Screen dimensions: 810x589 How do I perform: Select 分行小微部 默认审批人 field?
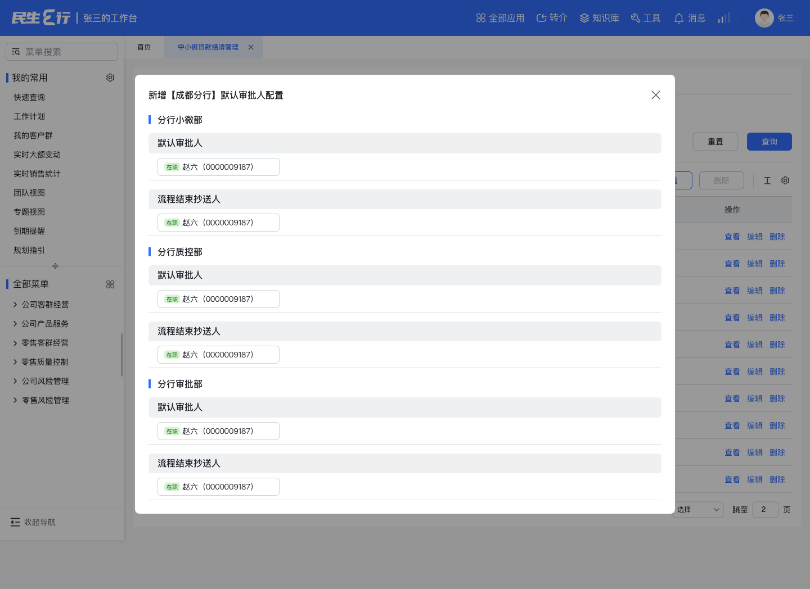pos(218,167)
